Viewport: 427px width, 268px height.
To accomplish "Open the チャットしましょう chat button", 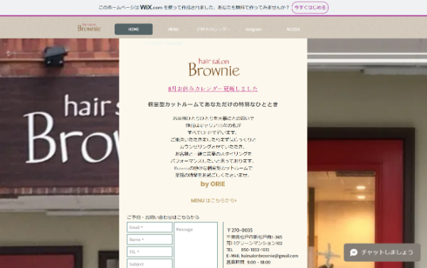I will (381, 252).
